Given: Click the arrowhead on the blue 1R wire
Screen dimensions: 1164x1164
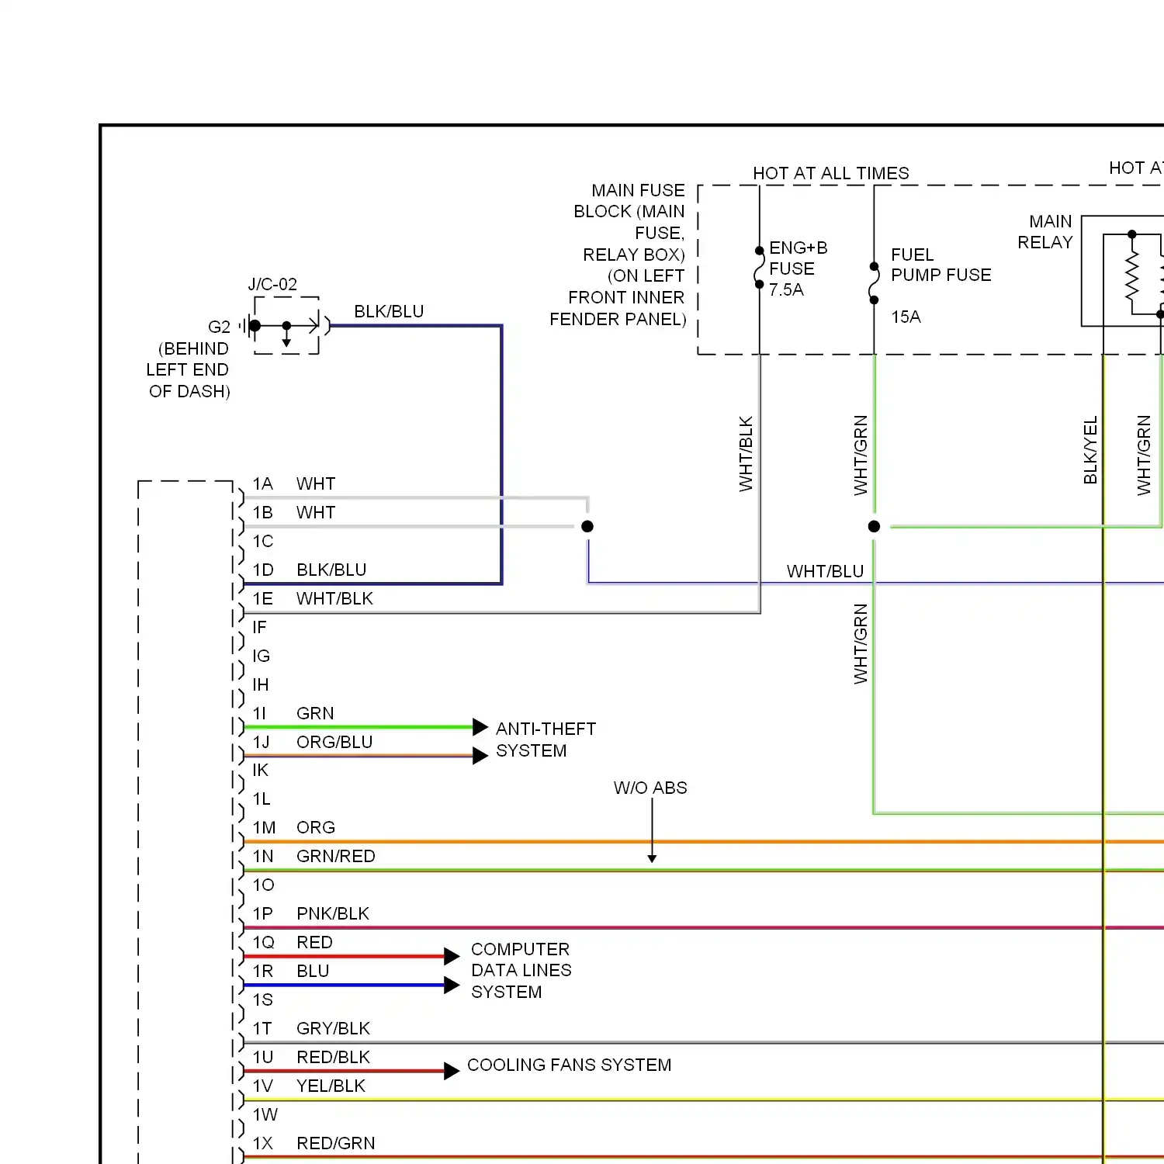Looking at the screenshot, I should (452, 986).
